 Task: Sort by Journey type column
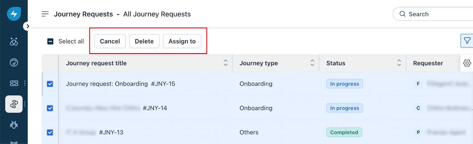[x=312, y=63]
